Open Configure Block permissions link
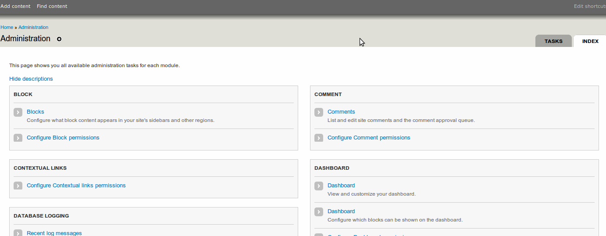The width and height of the screenshot is (606, 236). [63, 138]
